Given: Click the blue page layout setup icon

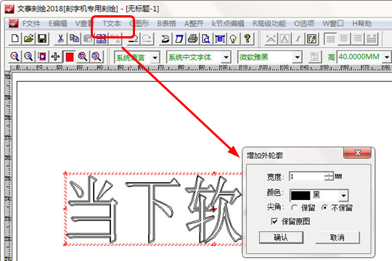Looking at the screenshot, I should [220, 38].
